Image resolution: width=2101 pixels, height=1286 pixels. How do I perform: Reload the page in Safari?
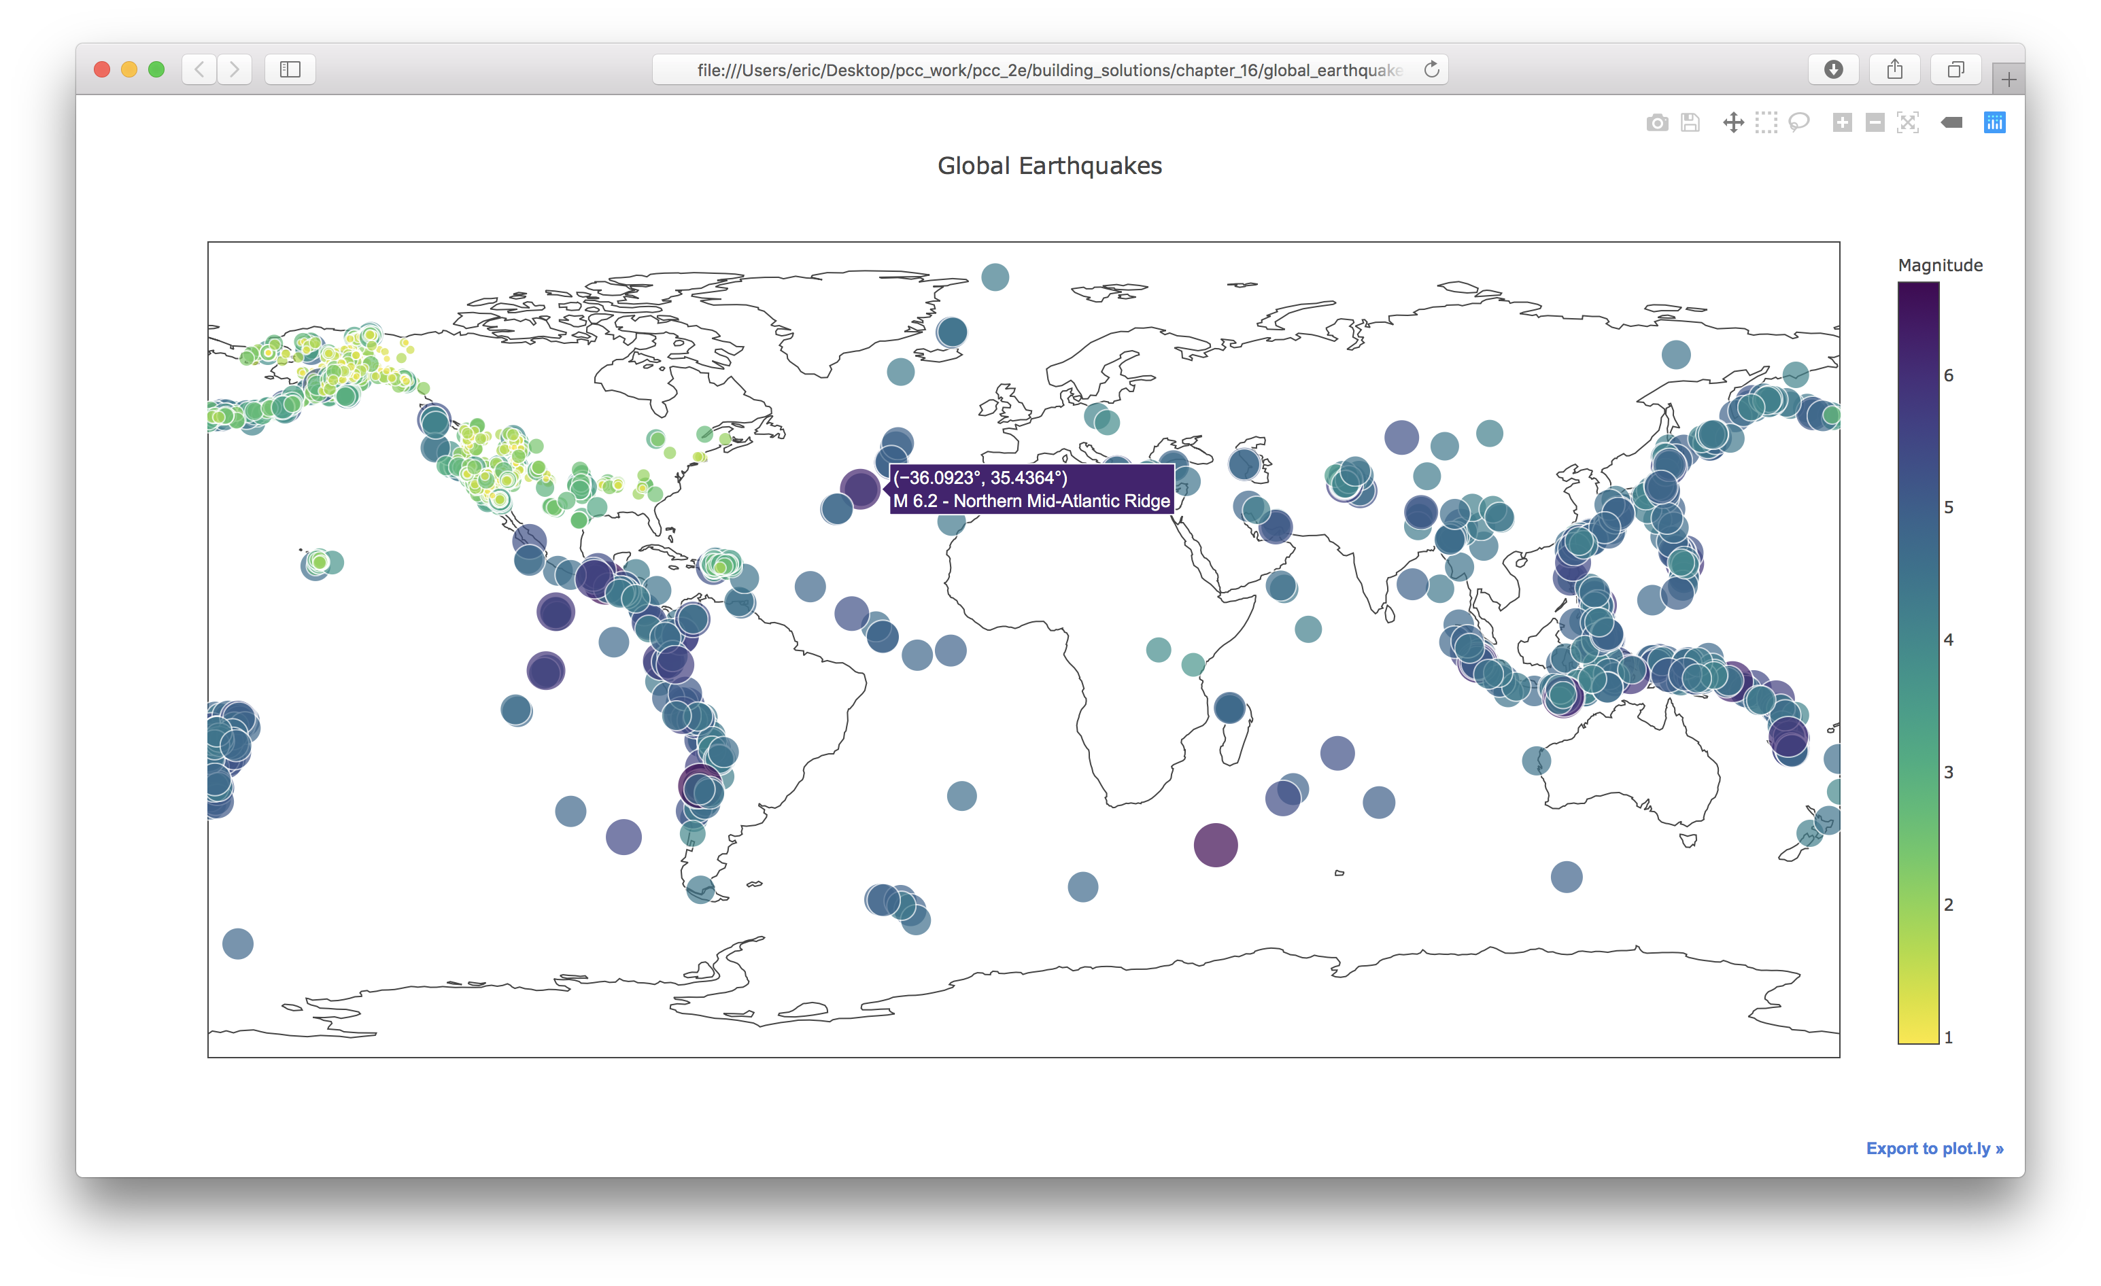click(x=1432, y=69)
